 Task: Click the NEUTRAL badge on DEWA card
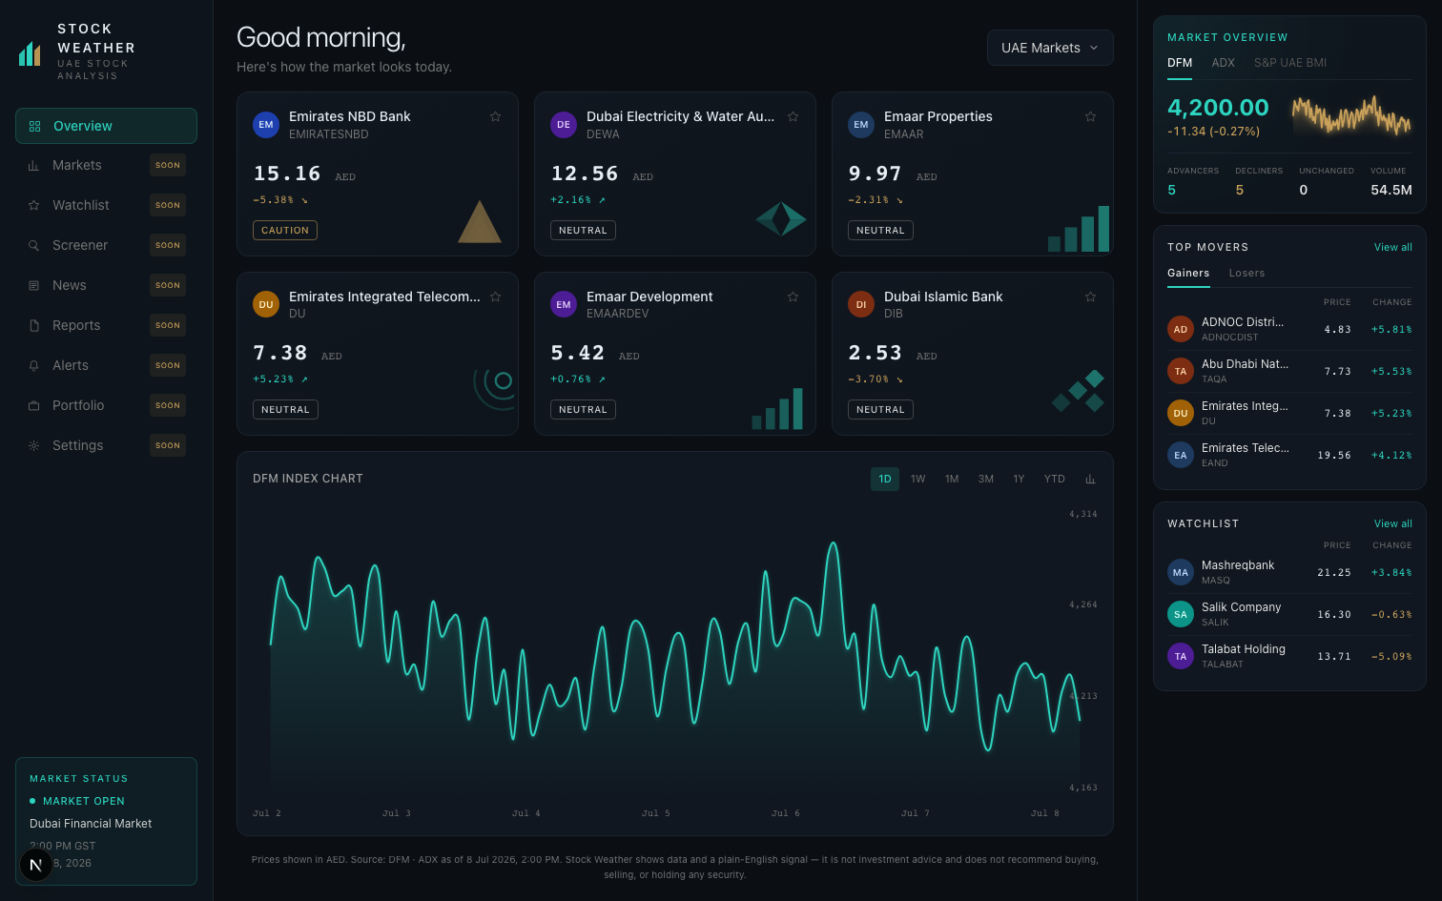583,231
